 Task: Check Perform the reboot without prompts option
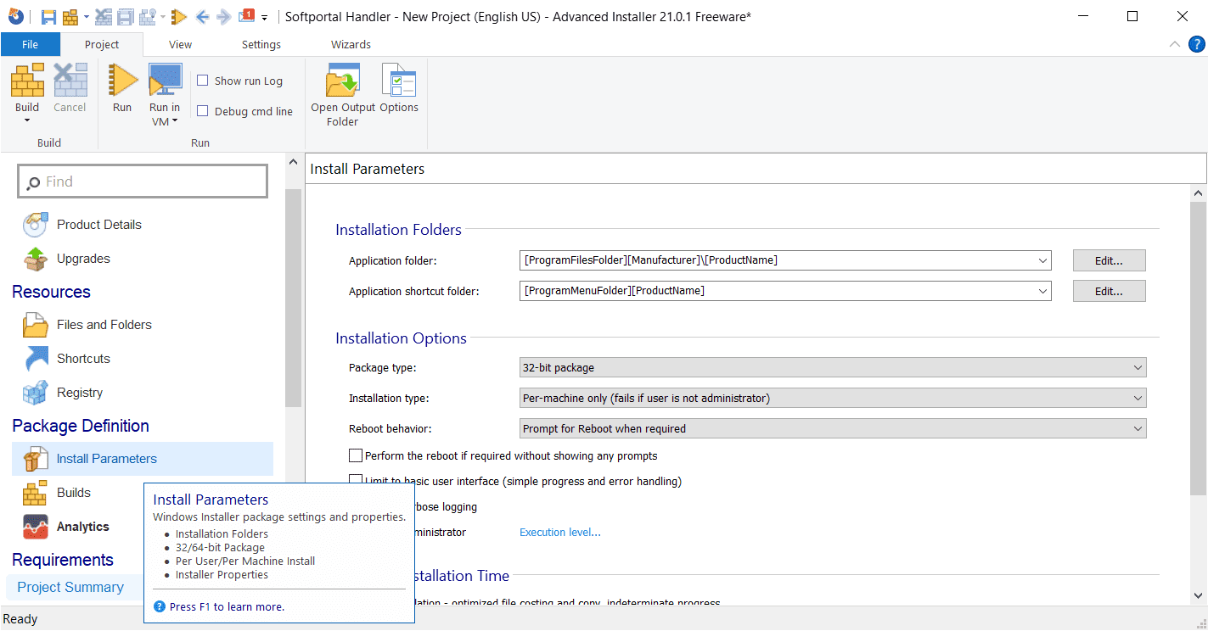356,456
